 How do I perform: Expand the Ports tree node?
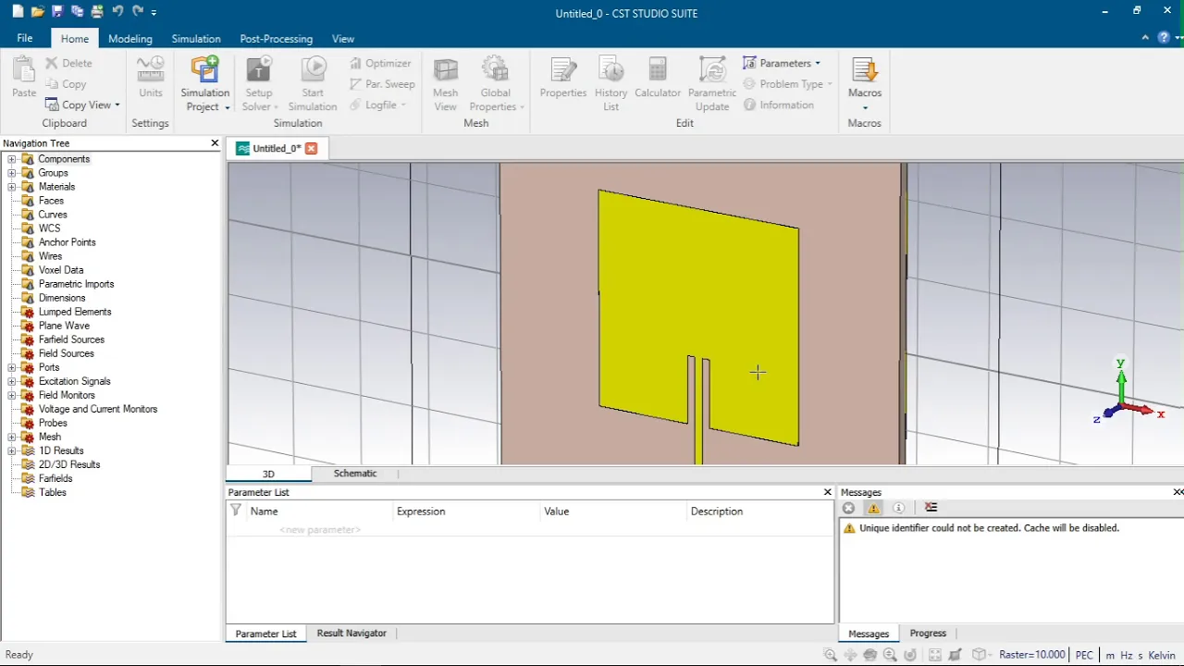pos(12,367)
